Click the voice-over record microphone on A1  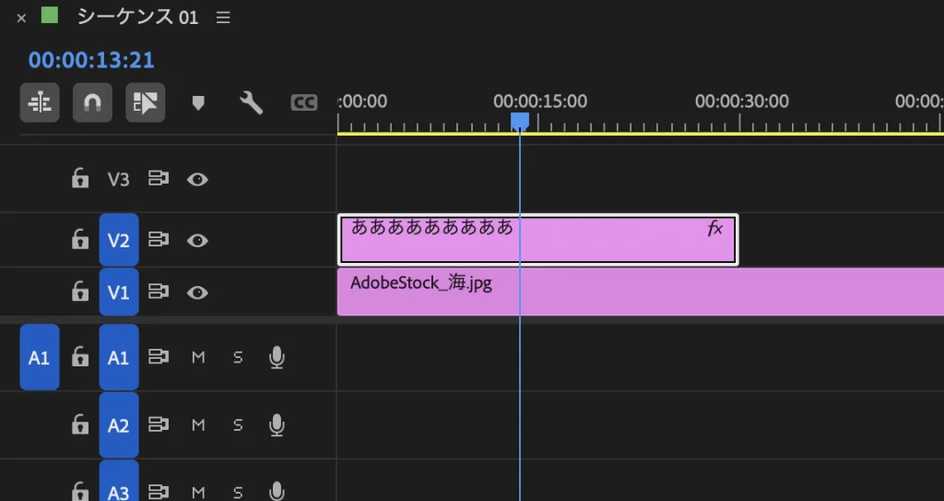276,357
